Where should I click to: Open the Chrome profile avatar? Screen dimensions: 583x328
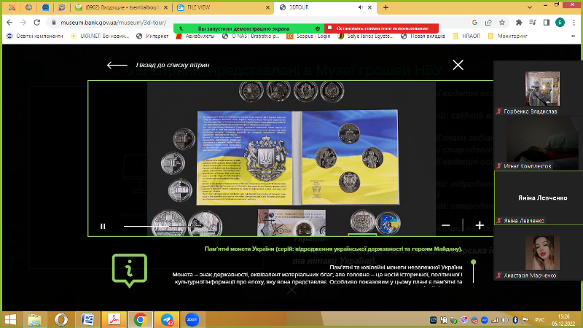[560, 23]
